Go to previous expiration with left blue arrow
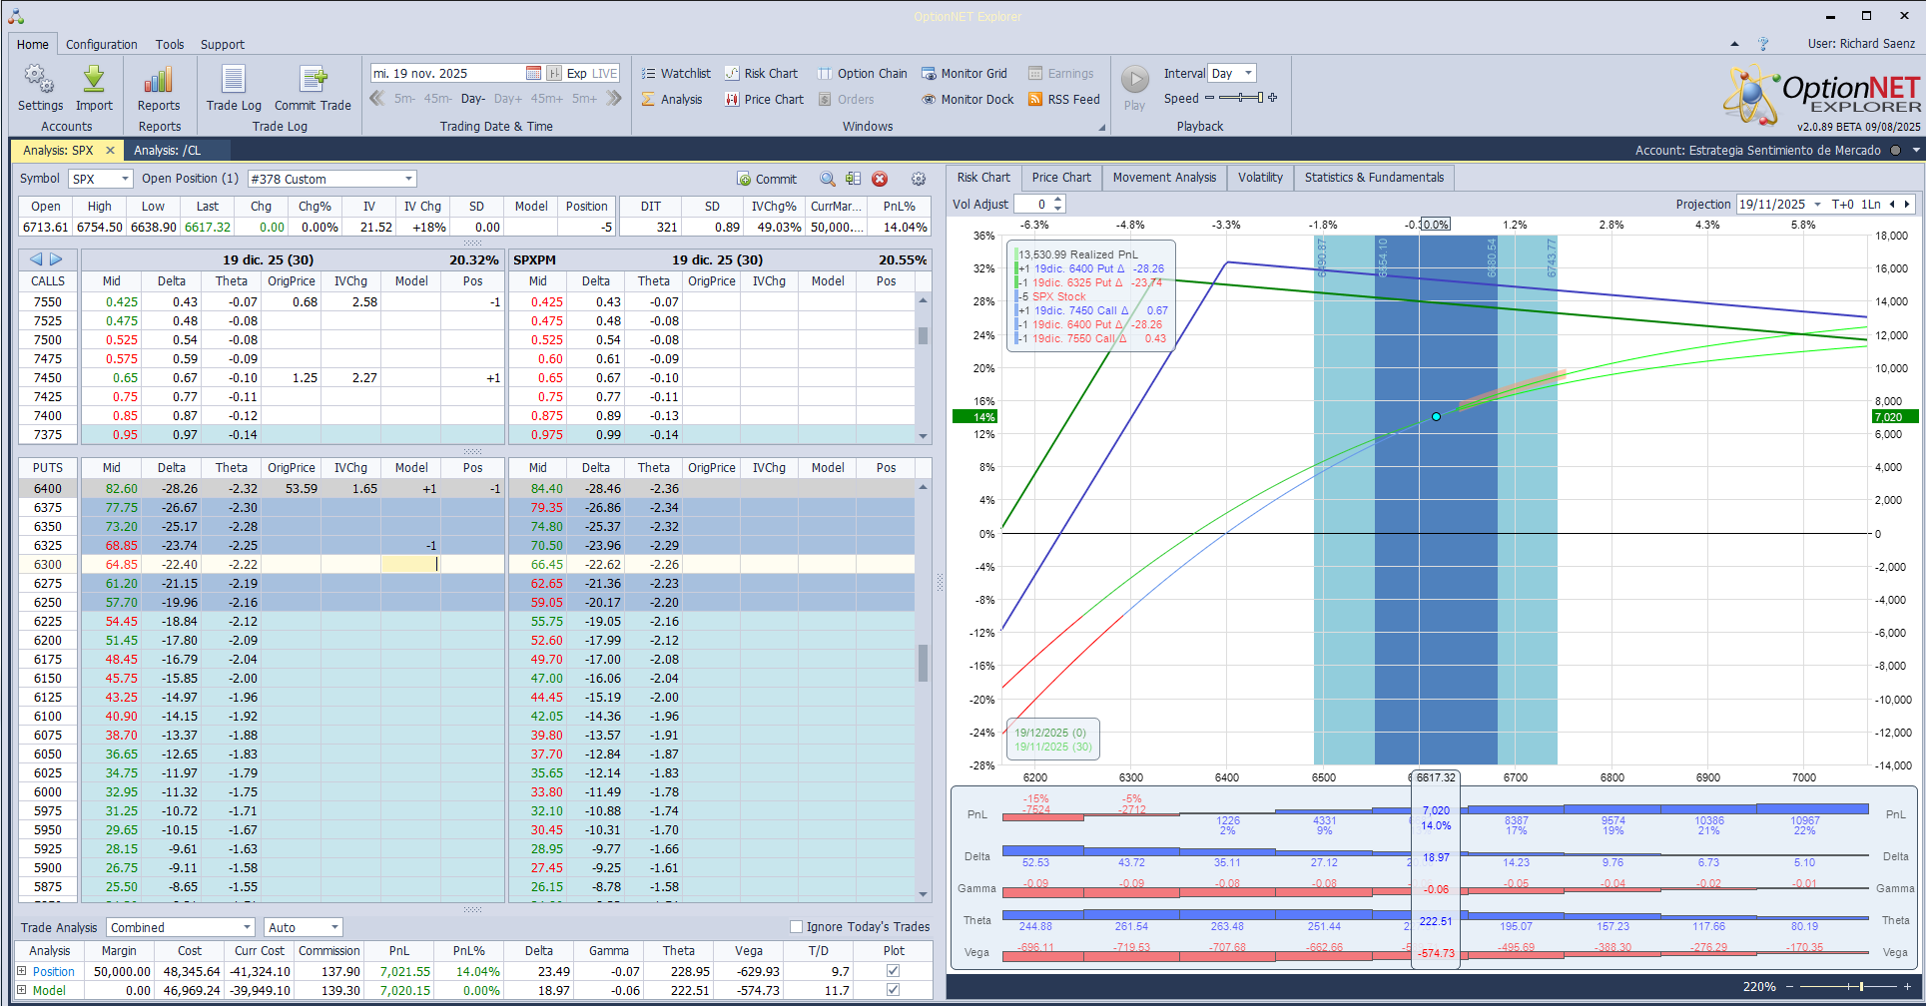The height and width of the screenshot is (1006, 1926). click(x=36, y=258)
